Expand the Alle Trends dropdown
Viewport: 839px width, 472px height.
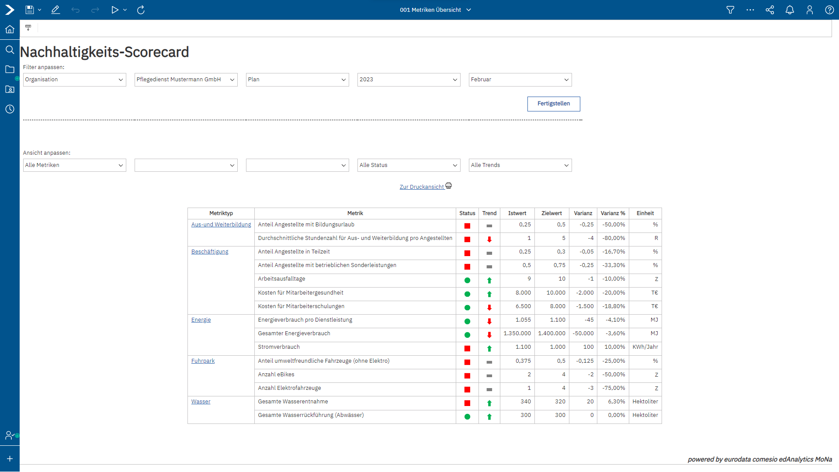tap(520, 165)
